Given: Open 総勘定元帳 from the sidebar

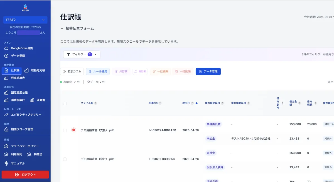Looking at the screenshot, I should (39, 70).
